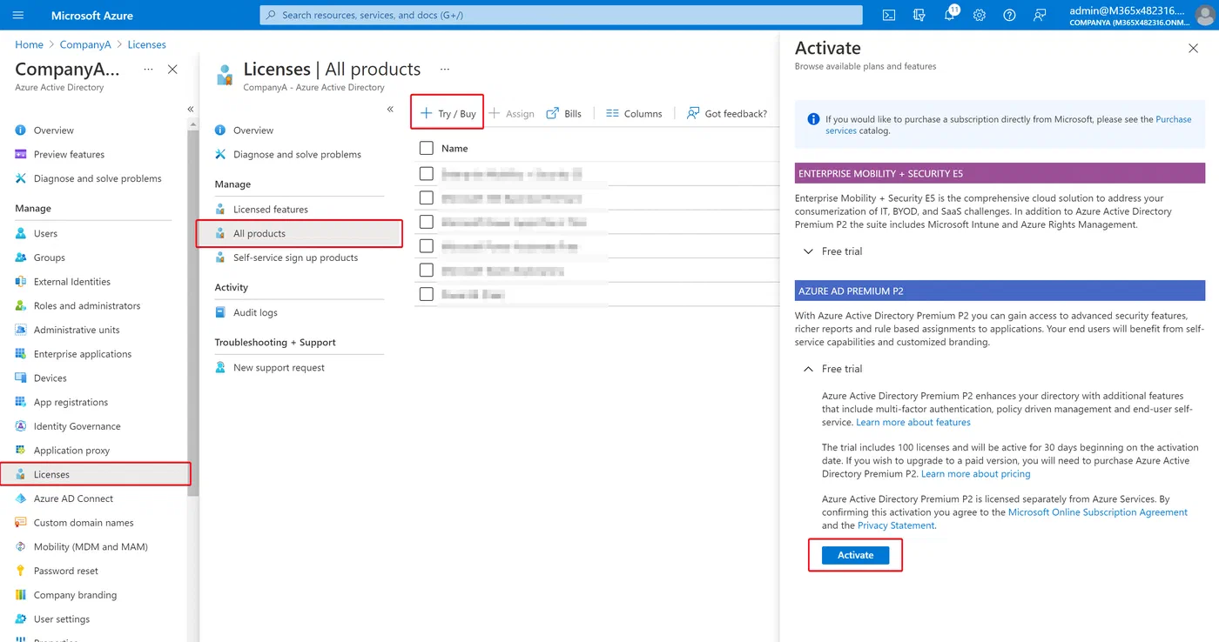The image size is (1219, 642).
Task: Tick the first product row checkbox
Action: [x=427, y=173]
